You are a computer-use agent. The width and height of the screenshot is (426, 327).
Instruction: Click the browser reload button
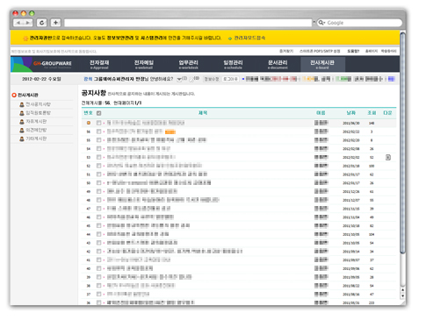tap(42, 23)
